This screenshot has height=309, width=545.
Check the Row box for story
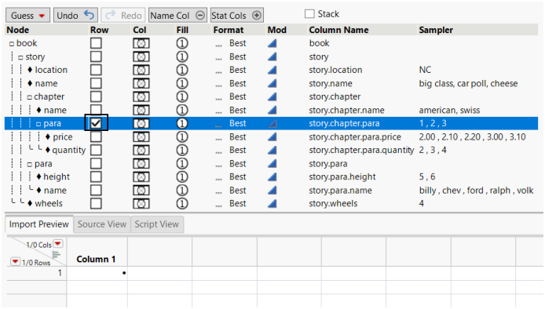[x=96, y=56]
